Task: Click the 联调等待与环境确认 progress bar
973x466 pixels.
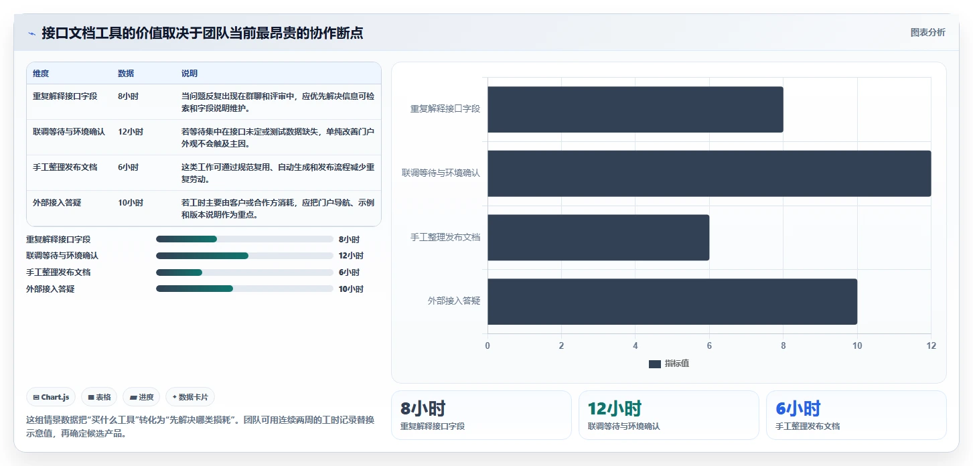Action: [x=244, y=256]
